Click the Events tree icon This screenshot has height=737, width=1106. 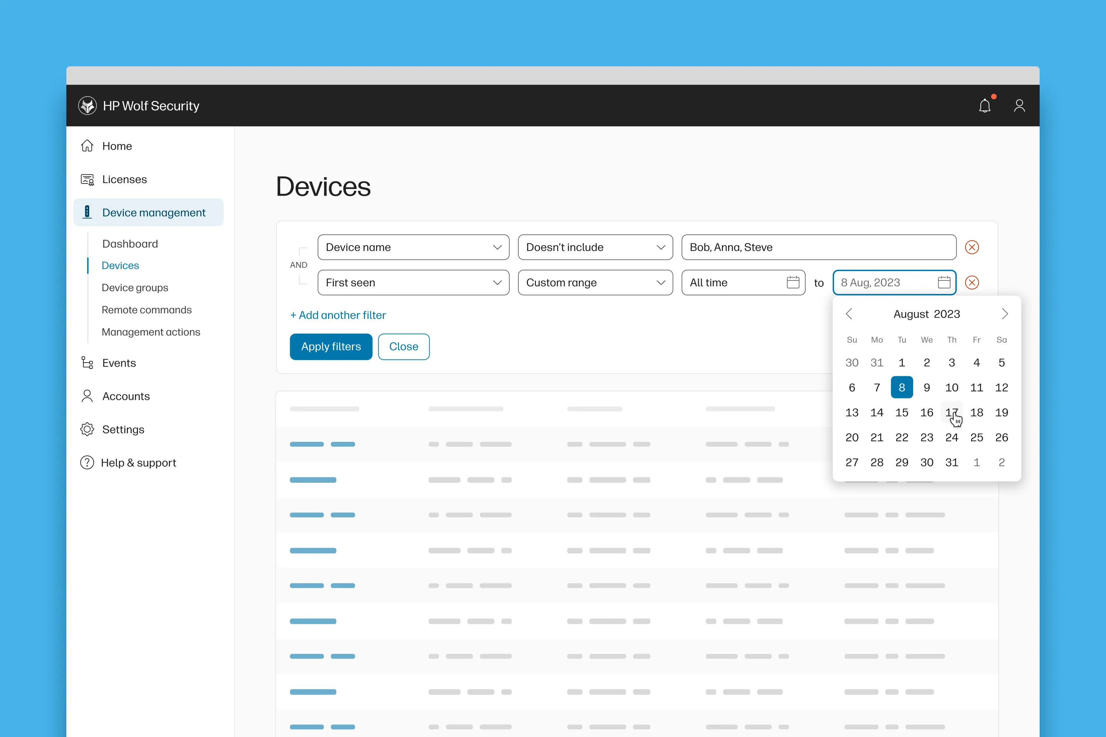(87, 362)
